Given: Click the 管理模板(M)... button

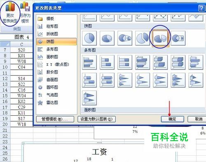Looking at the screenshot, I should point(55,119).
